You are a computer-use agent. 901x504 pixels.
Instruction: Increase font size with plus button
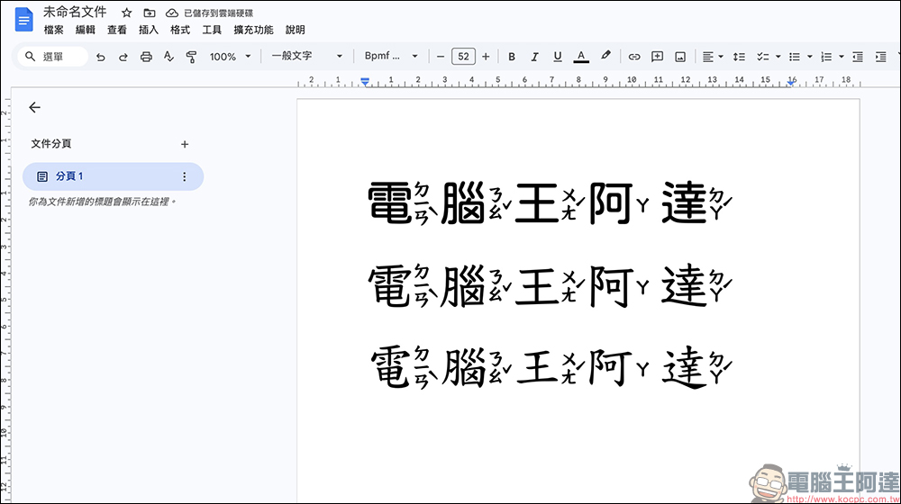486,57
